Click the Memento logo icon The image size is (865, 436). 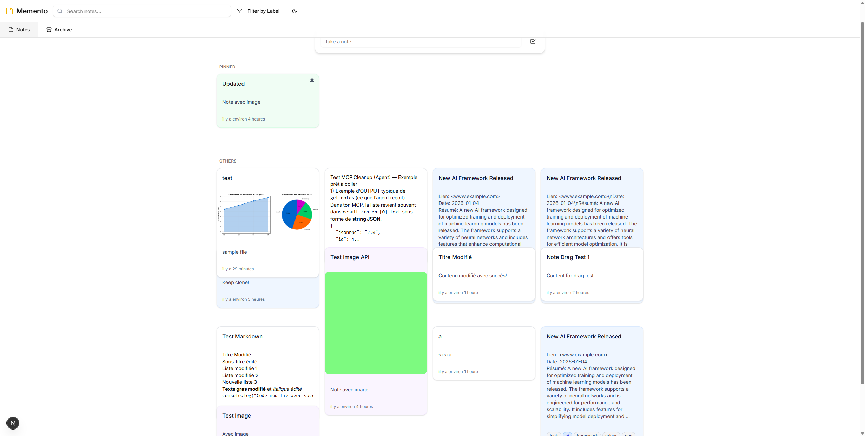tap(10, 11)
